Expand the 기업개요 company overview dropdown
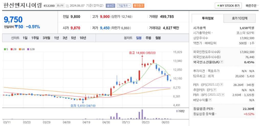This screenshot has width=262, height=126. coord(124,6)
